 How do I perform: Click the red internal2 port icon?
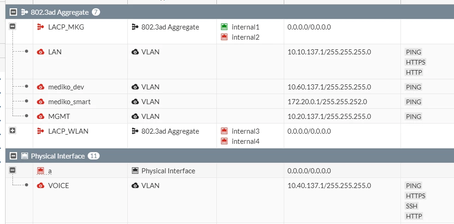[x=224, y=37]
